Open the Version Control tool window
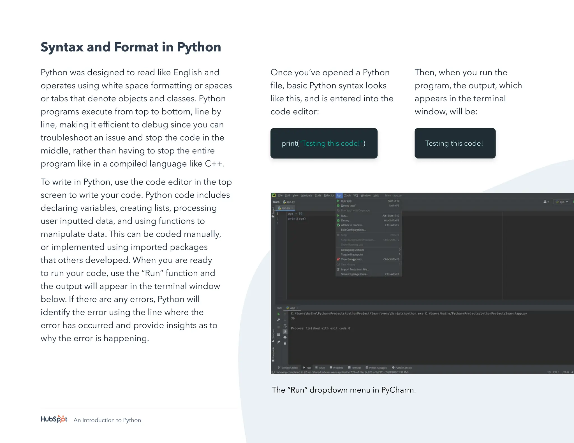574x443 pixels. point(288,368)
